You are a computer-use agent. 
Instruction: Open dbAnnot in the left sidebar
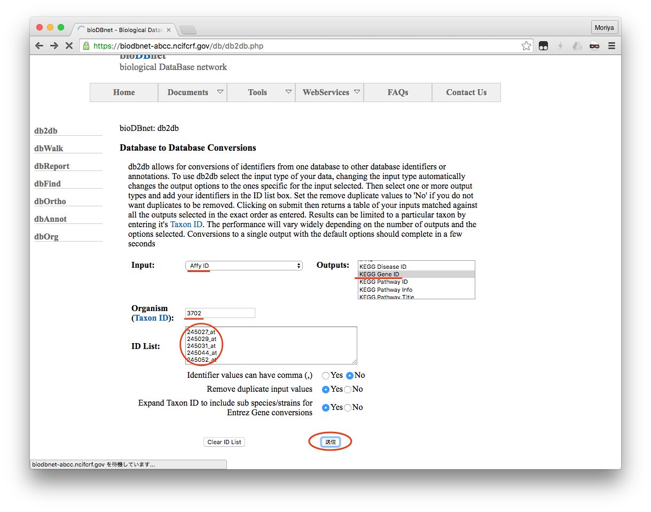click(50, 219)
